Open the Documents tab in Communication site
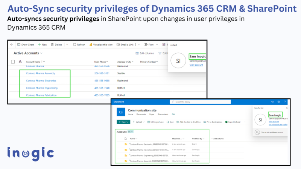 (141, 114)
